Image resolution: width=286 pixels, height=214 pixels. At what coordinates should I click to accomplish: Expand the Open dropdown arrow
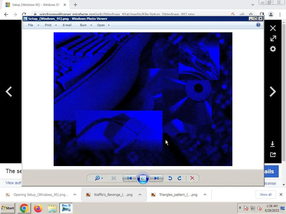pyautogui.click(x=109, y=25)
